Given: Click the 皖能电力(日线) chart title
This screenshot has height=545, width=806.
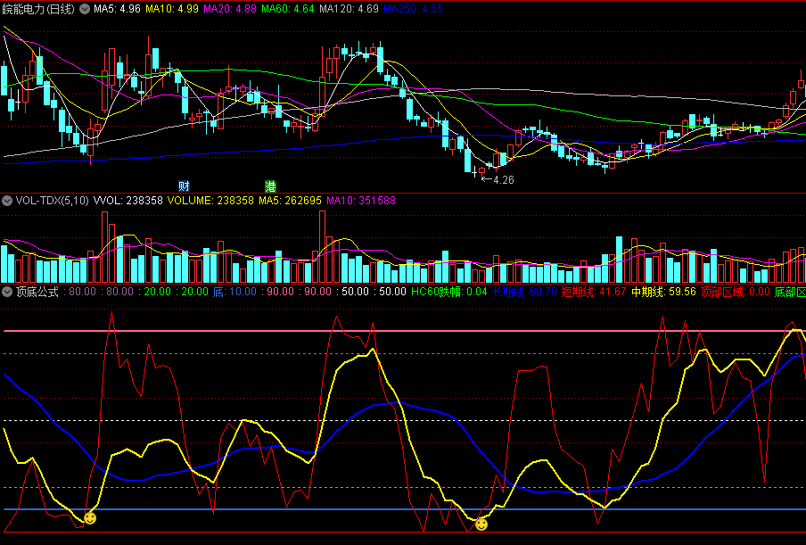Looking at the screenshot, I should click(38, 9).
